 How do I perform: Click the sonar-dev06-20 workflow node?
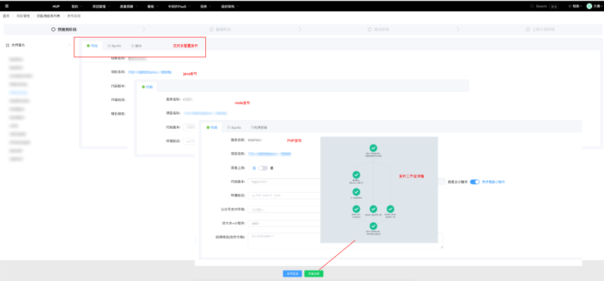[373, 209]
